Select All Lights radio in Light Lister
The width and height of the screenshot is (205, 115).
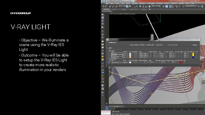click(x=139, y=45)
